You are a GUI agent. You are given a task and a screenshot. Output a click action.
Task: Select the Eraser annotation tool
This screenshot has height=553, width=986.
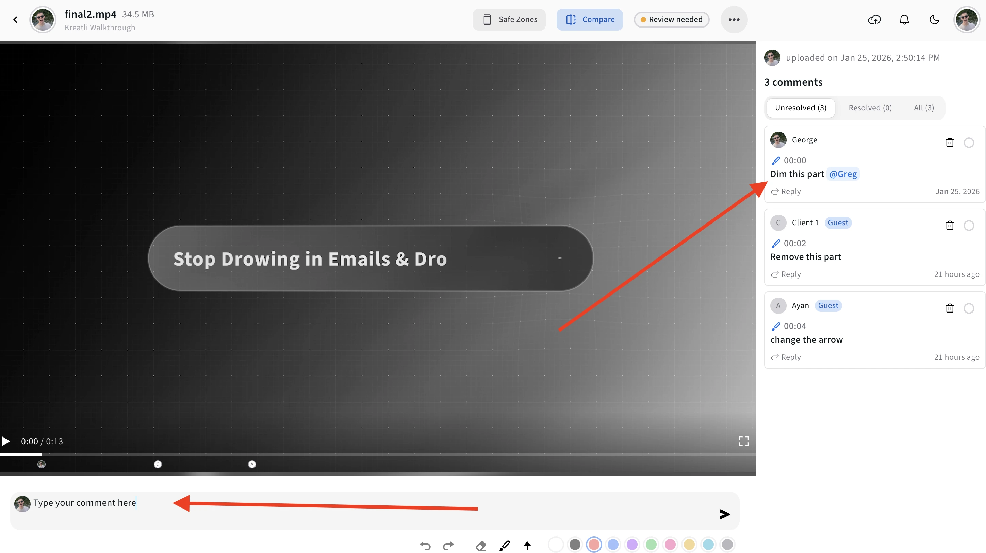tap(481, 546)
